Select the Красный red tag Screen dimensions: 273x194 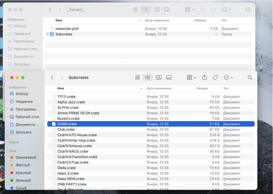click(x=23, y=173)
